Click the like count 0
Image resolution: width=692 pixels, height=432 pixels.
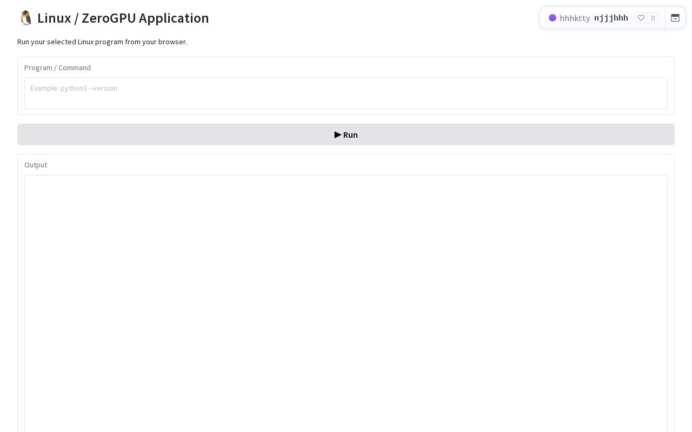pyautogui.click(x=653, y=18)
